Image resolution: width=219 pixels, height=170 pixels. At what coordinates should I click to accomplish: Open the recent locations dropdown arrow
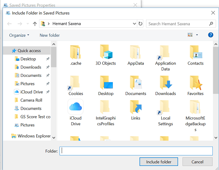coord(28,24)
